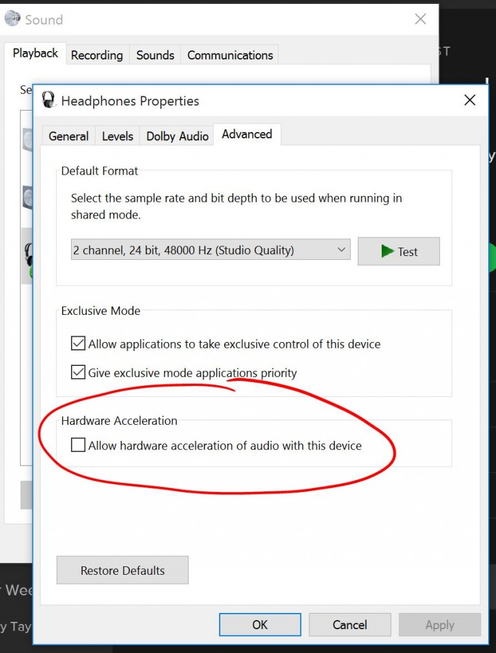Click the Restore Defaults button
The height and width of the screenshot is (653, 496).
pyautogui.click(x=122, y=570)
